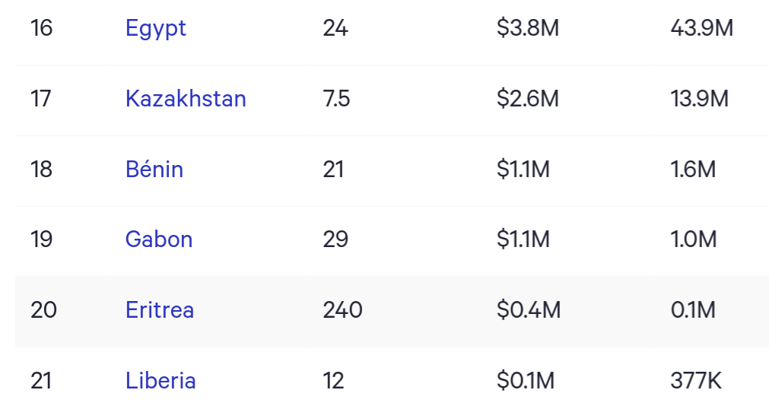Follow the Gabon link
This screenshot has width=769, height=409.
point(159,239)
